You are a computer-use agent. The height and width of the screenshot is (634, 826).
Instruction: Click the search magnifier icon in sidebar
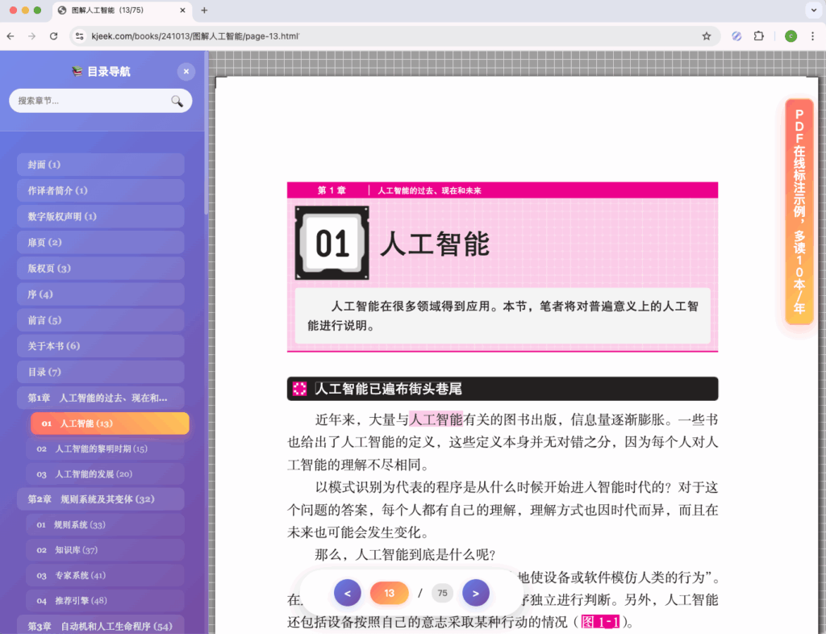click(x=177, y=101)
